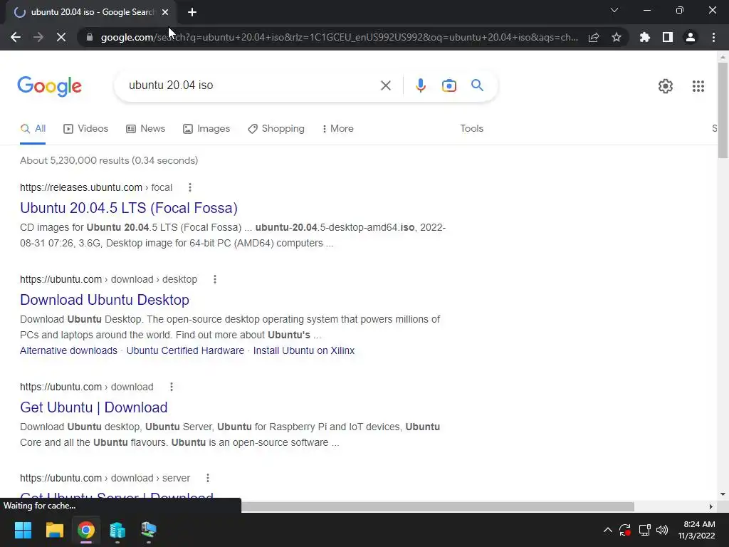The width and height of the screenshot is (729, 547).
Task: Switch to the Videos tab
Action: (85, 129)
